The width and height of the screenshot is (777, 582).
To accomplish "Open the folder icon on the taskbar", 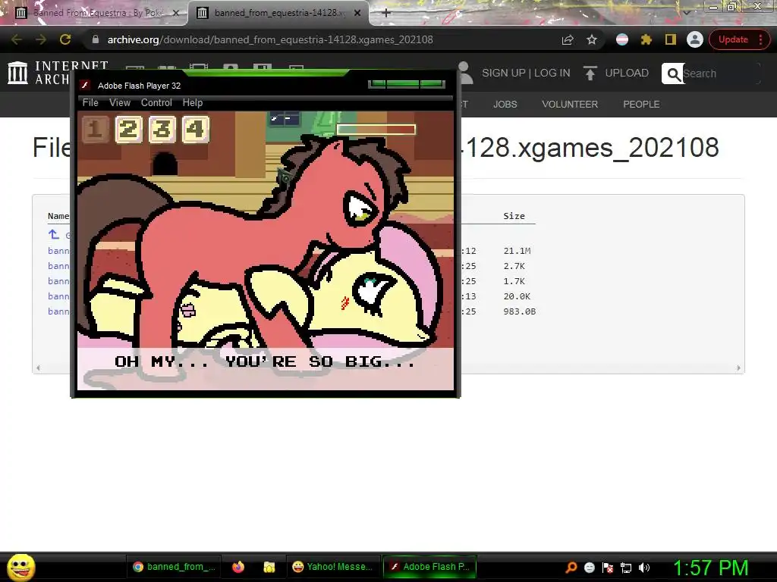I will [x=269, y=567].
